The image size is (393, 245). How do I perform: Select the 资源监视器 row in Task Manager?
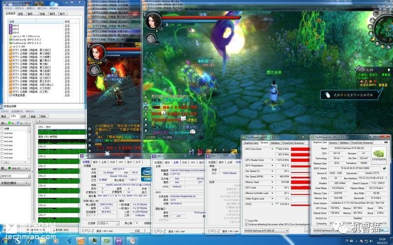(40, 95)
